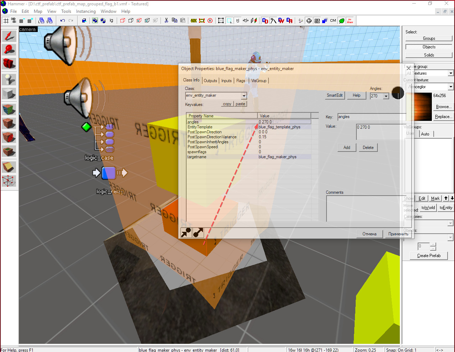Toggle the 'no draw' texture button
The height and width of the screenshot is (352, 455).
pyautogui.click(x=350, y=21)
